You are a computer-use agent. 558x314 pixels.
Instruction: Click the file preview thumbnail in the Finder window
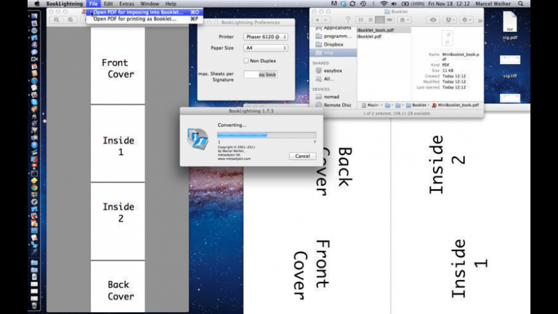(x=447, y=38)
